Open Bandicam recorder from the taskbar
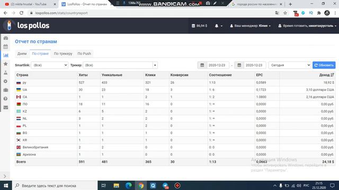Viewport: 339px width, 190px height. point(177,185)
